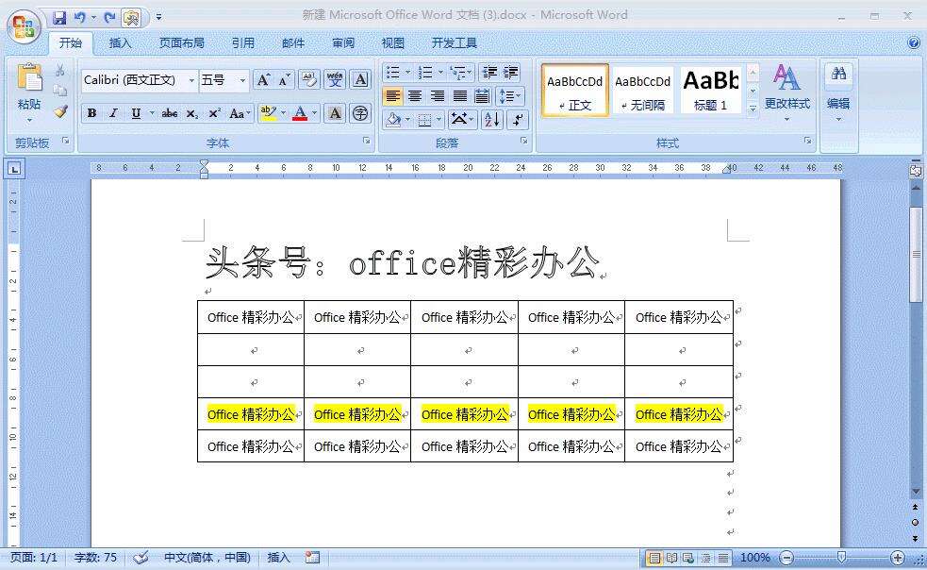Open the editing binoculars button
Viewport: 927px width, 570px height.
[838, 74]
